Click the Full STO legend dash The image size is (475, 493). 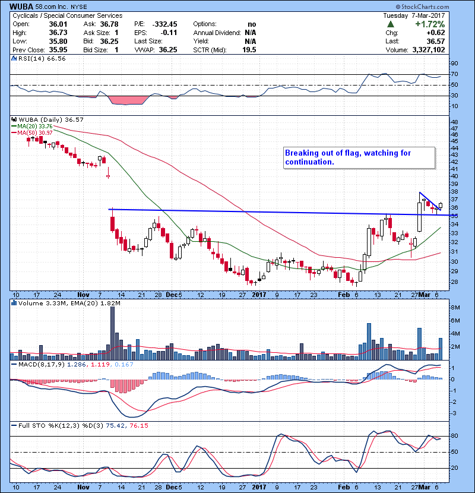pyautogui.click(x=14, y=426)
